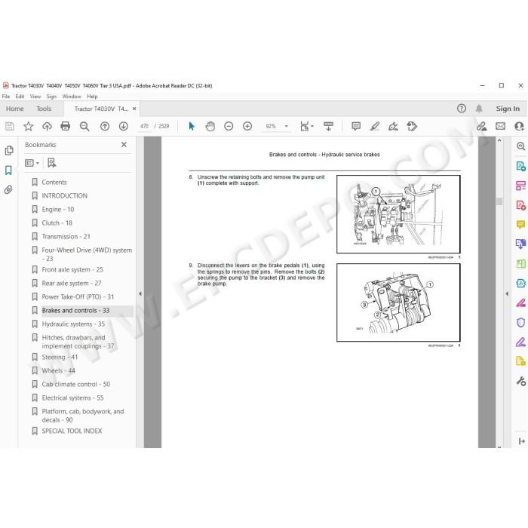Open Electrical systems - 55 bookmark
The height and width of the screenshot is (528, 528).
tap(72, 398)
